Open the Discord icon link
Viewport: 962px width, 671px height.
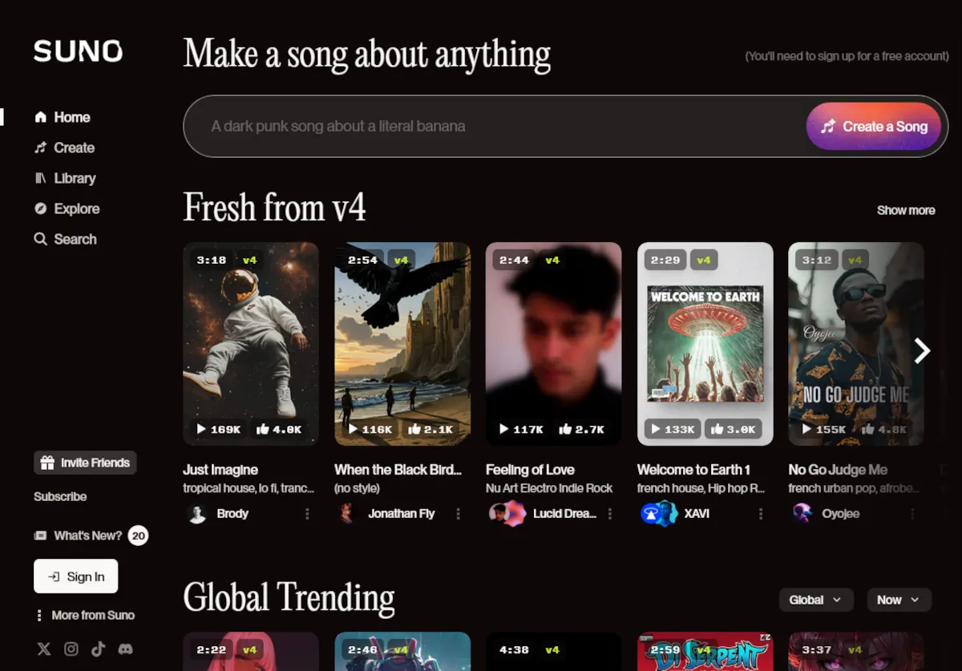125,649
